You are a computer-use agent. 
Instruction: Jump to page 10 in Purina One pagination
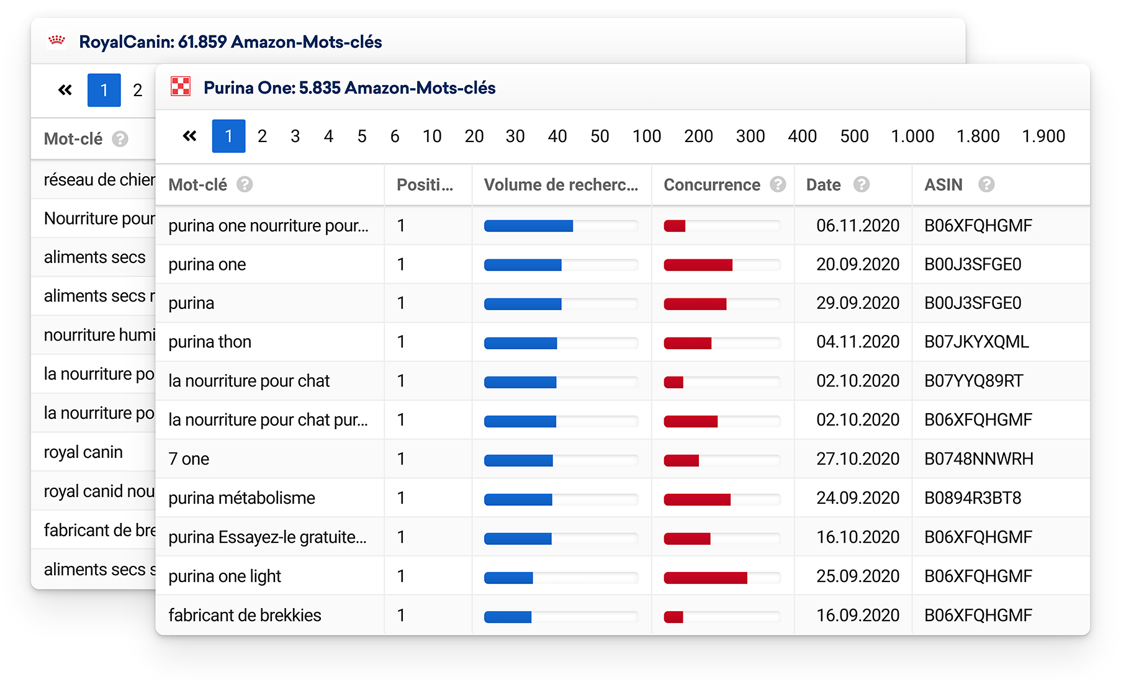(432, 136)
